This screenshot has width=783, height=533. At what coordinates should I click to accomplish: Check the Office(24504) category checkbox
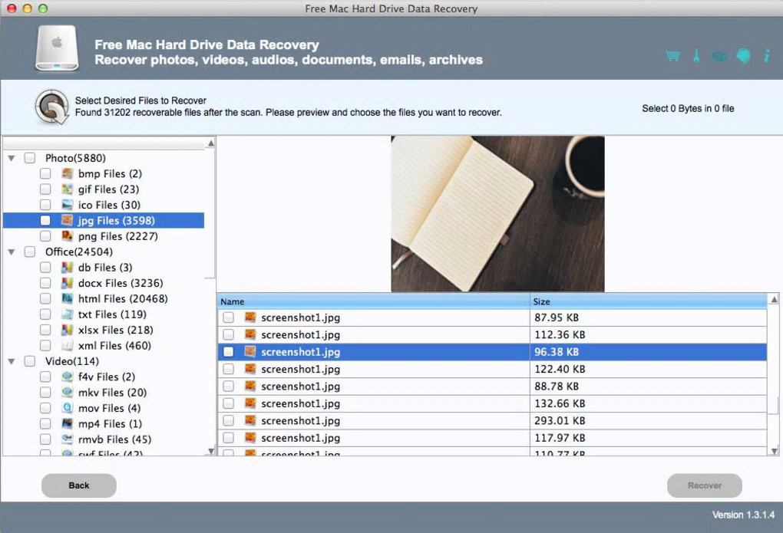30,252
